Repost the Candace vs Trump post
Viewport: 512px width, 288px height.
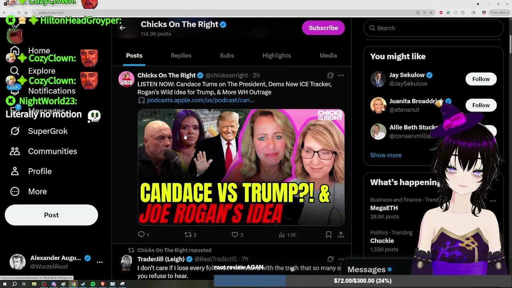click(190, 235)
